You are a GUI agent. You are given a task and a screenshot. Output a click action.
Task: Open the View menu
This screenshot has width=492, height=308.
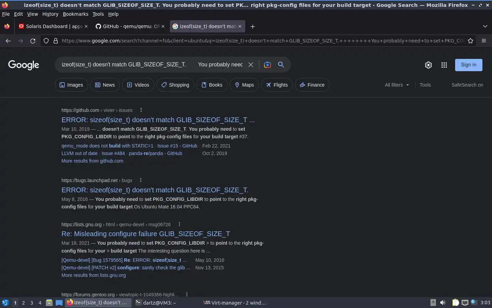[x=32, y=14]
